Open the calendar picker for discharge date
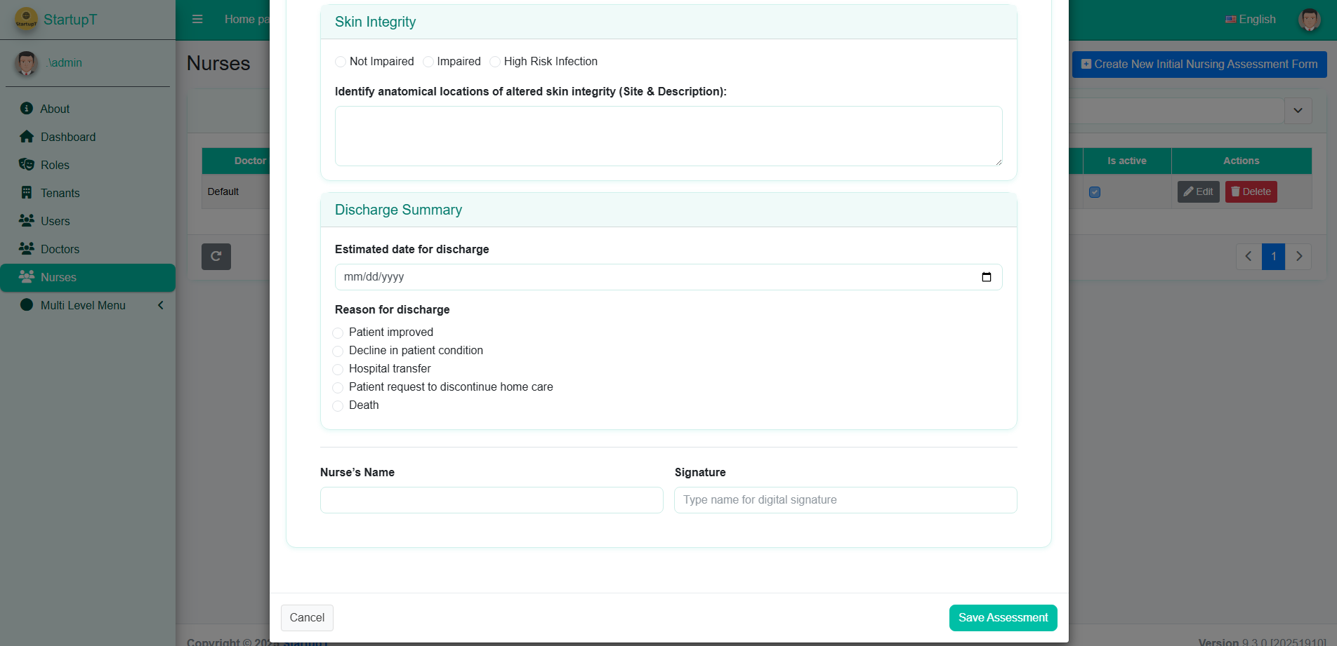The height and width of the screenshot is (646, 1337). tap(986, 277)
